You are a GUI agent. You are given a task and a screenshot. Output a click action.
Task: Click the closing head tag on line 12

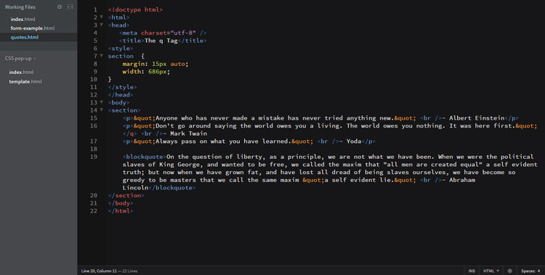121,95
